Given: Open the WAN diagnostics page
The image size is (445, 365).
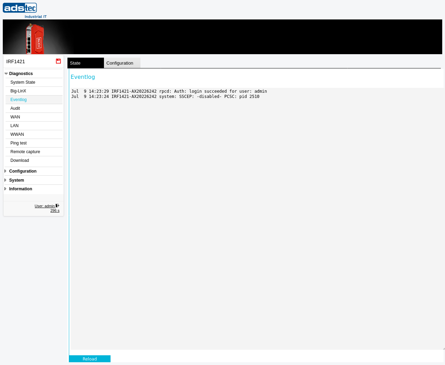Looking at the screenshot, I should [x=34, y=117].
